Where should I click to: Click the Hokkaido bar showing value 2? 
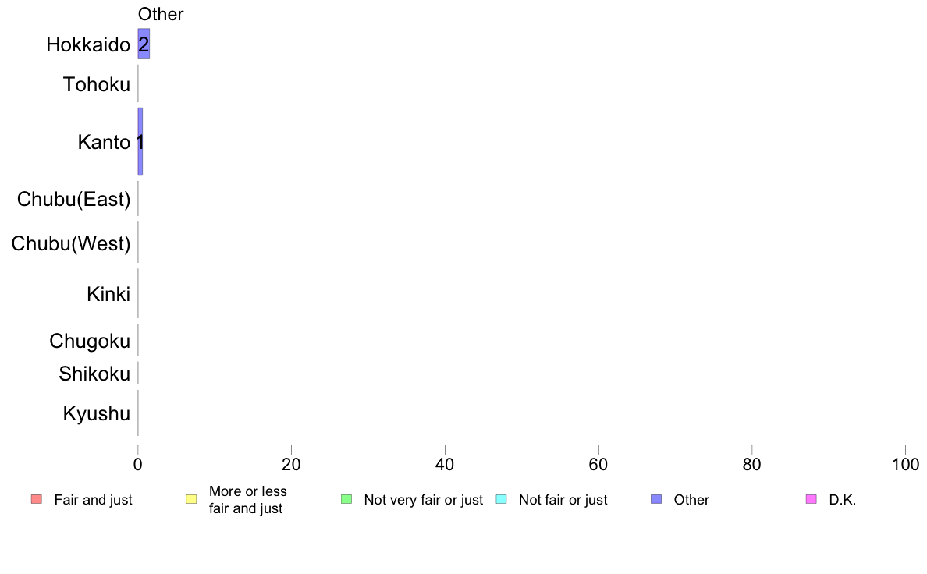click(144, 44)
